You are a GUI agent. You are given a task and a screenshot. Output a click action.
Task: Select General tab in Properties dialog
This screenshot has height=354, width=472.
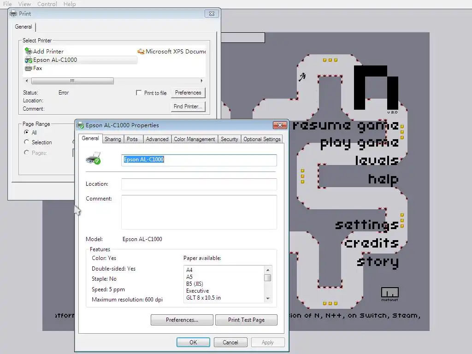click(90, 138)
